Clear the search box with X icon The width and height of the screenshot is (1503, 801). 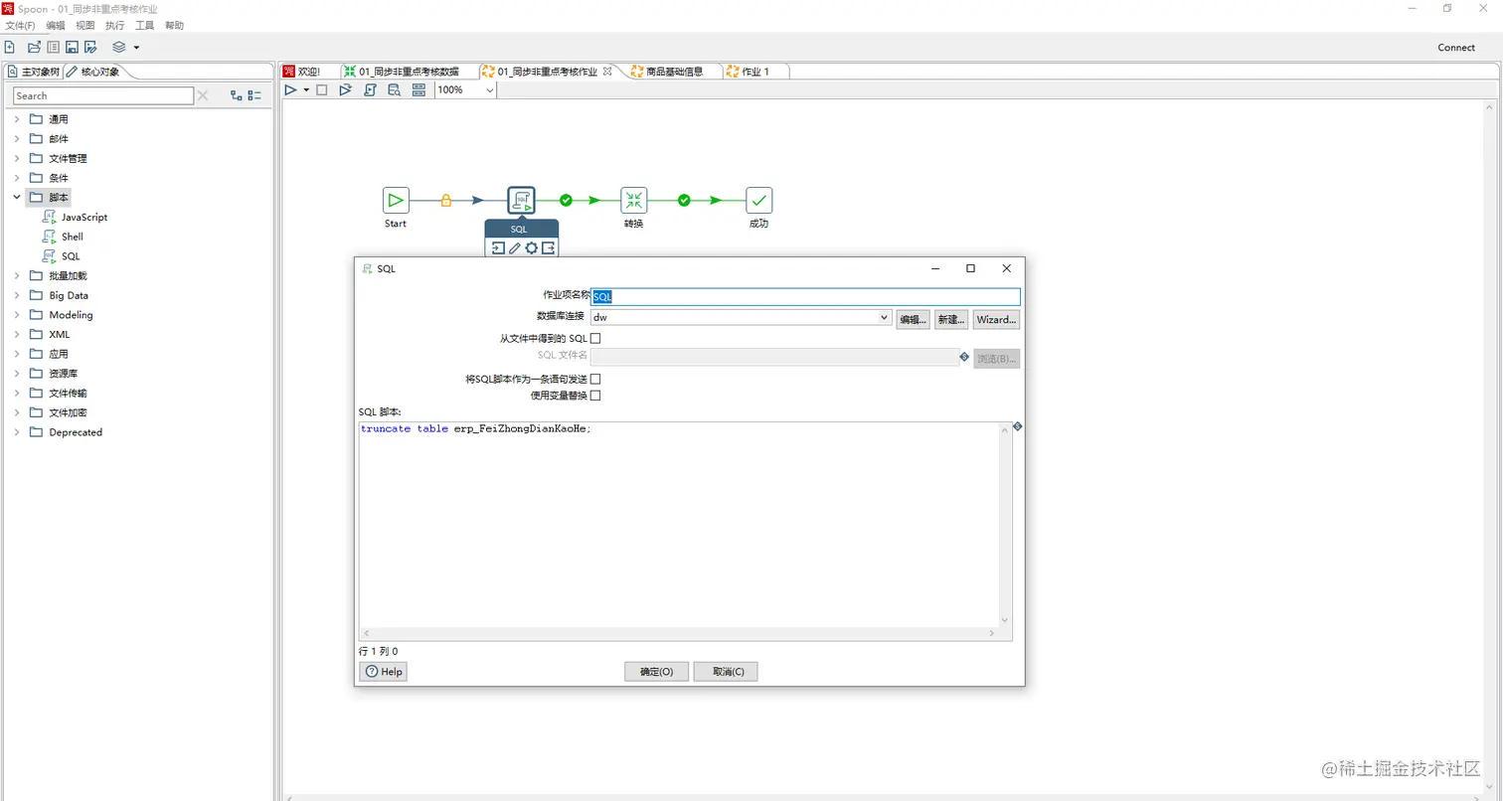[203, 95]
